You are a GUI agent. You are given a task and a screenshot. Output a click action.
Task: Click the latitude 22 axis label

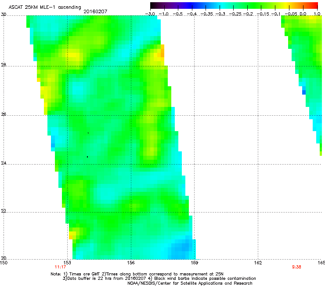pyautogui.click(x=4, y=211)
